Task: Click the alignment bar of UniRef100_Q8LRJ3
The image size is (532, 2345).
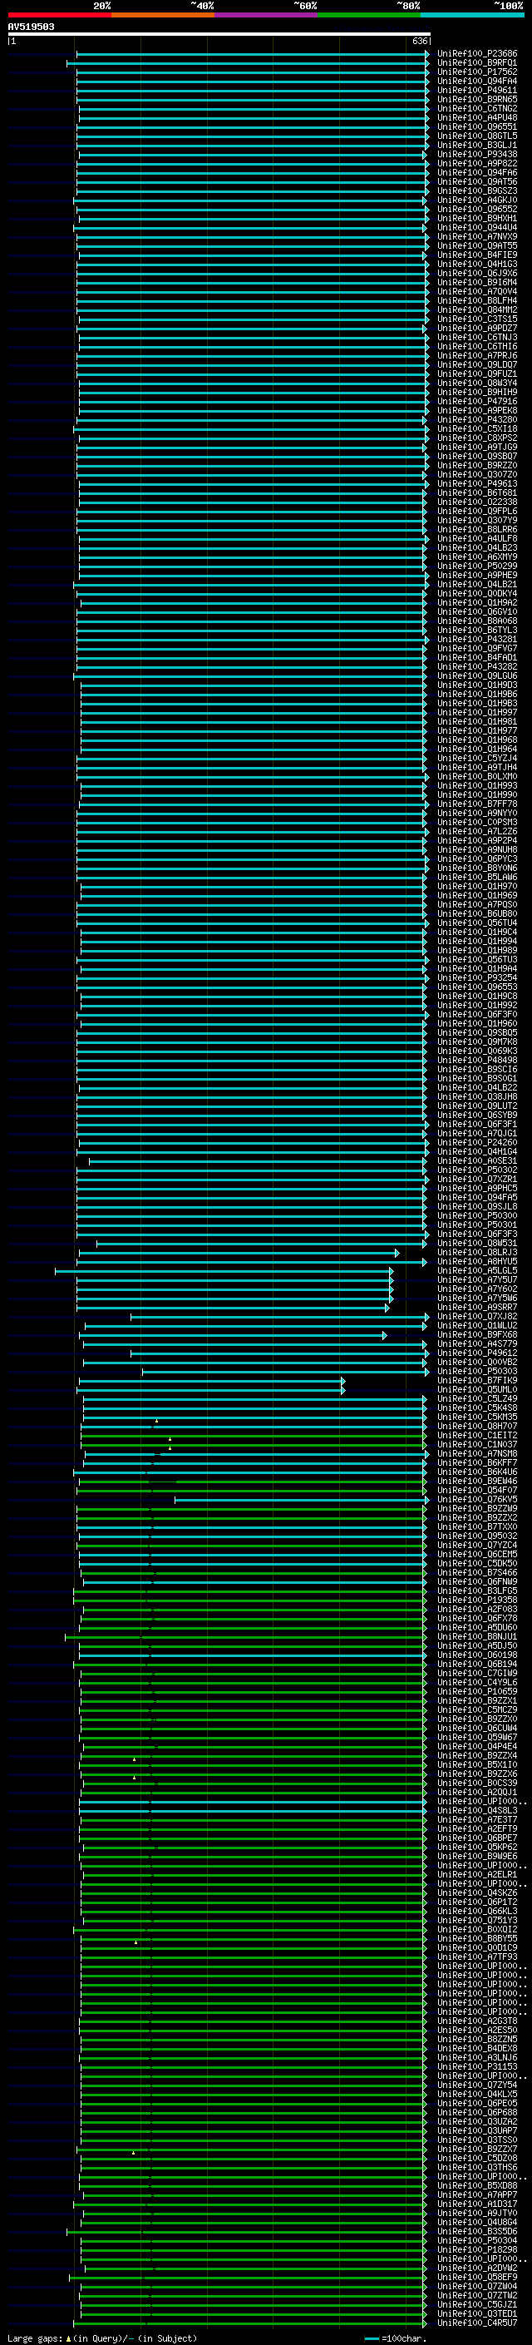Action: pos(239,1254)
